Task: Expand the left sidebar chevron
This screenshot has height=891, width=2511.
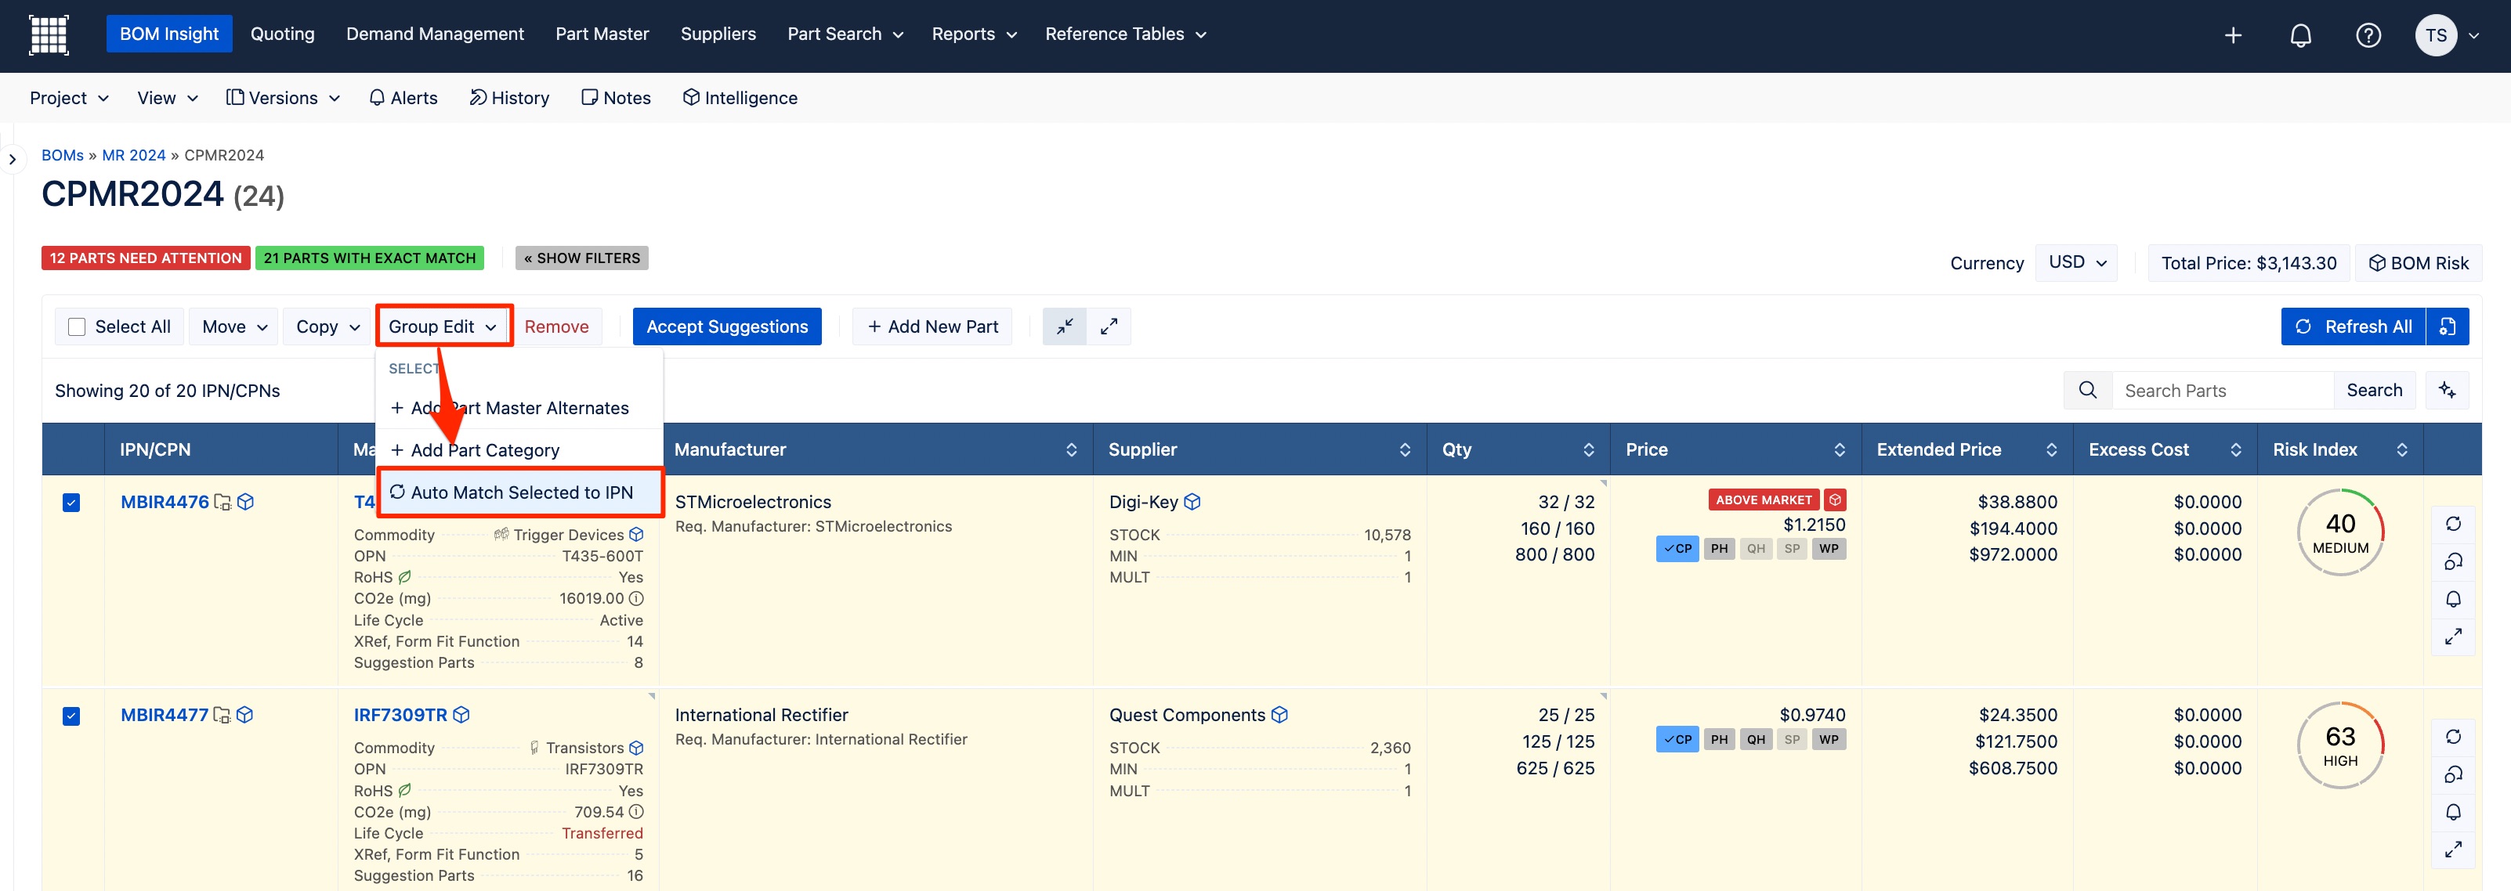Action: pyautogui.click(x=13, y=159)
